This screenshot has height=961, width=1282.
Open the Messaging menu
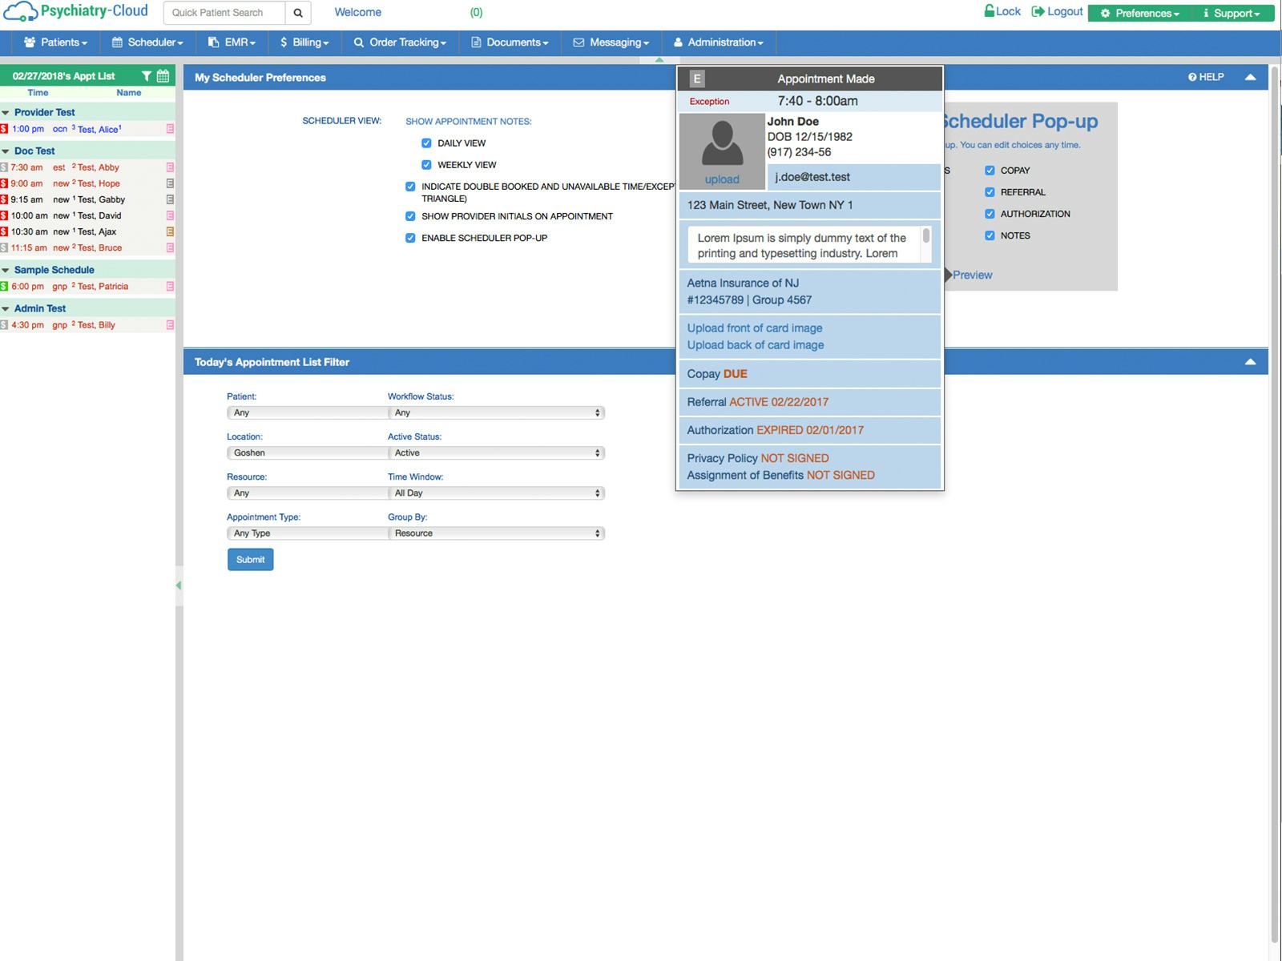tap(611, 42)
